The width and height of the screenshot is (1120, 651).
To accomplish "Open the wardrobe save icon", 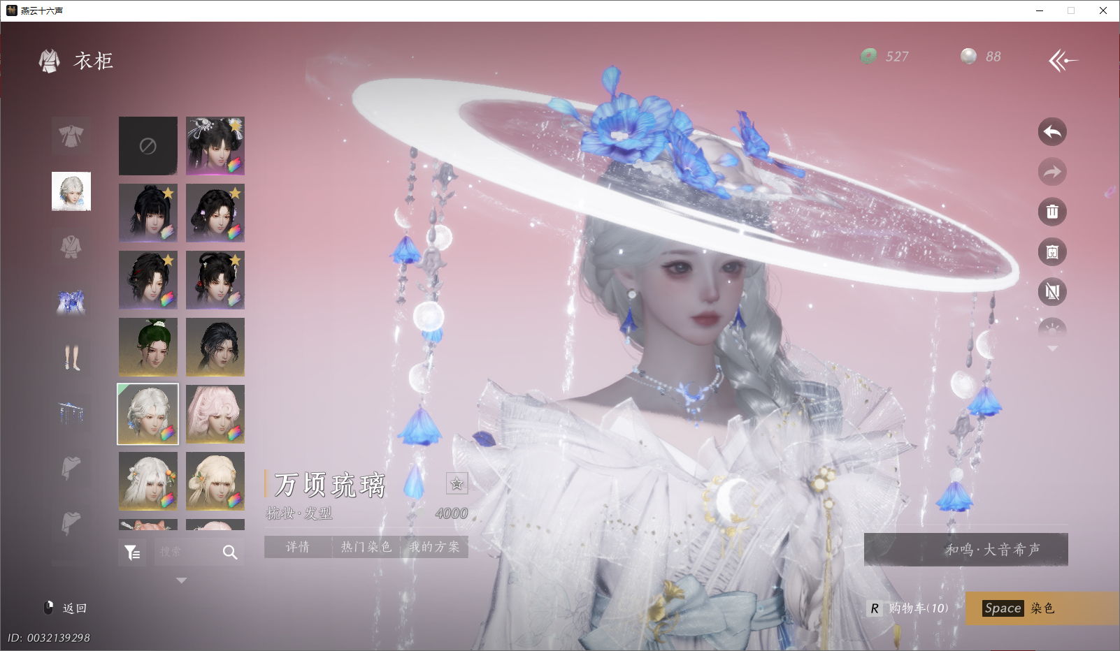I will 1053,252.
